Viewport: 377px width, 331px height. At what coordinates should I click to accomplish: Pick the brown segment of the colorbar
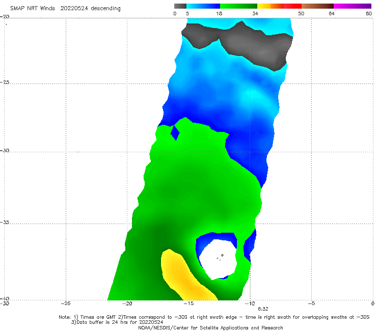(x=317, y=6)
